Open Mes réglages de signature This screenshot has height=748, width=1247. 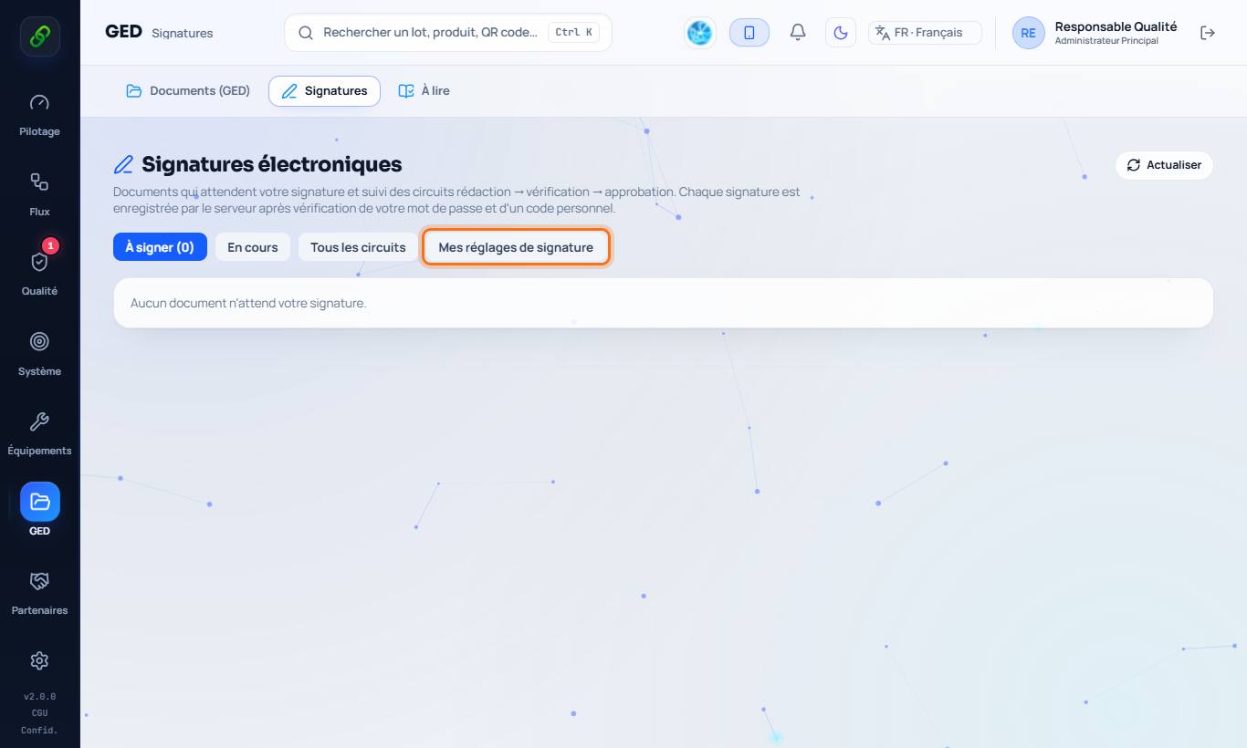(x=516, y=247)
